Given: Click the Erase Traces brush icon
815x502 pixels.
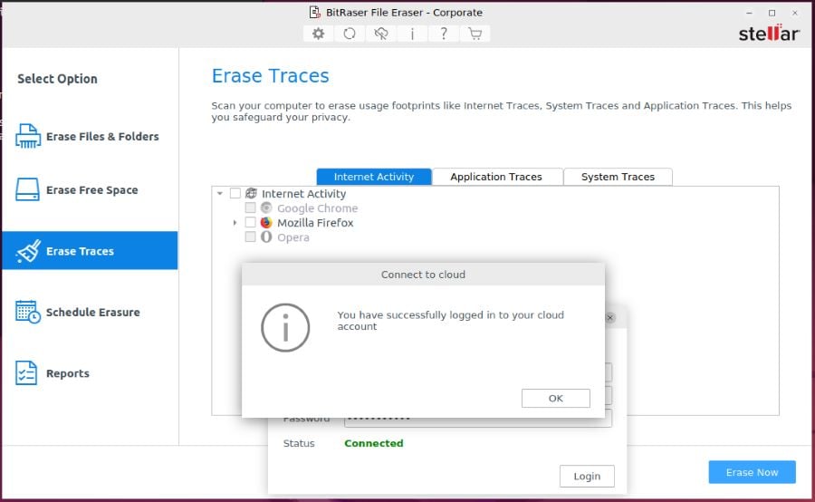Looking at the screenshot, I should (x=28, y=251).
